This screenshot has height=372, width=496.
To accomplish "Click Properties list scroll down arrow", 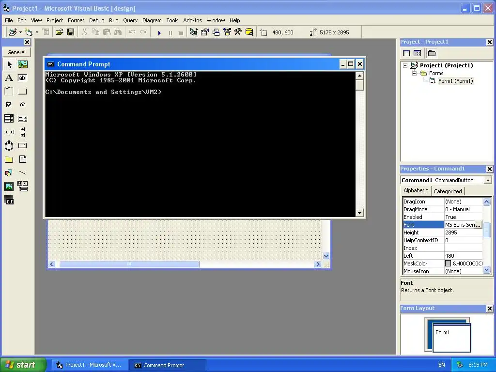I will (486, 270).
